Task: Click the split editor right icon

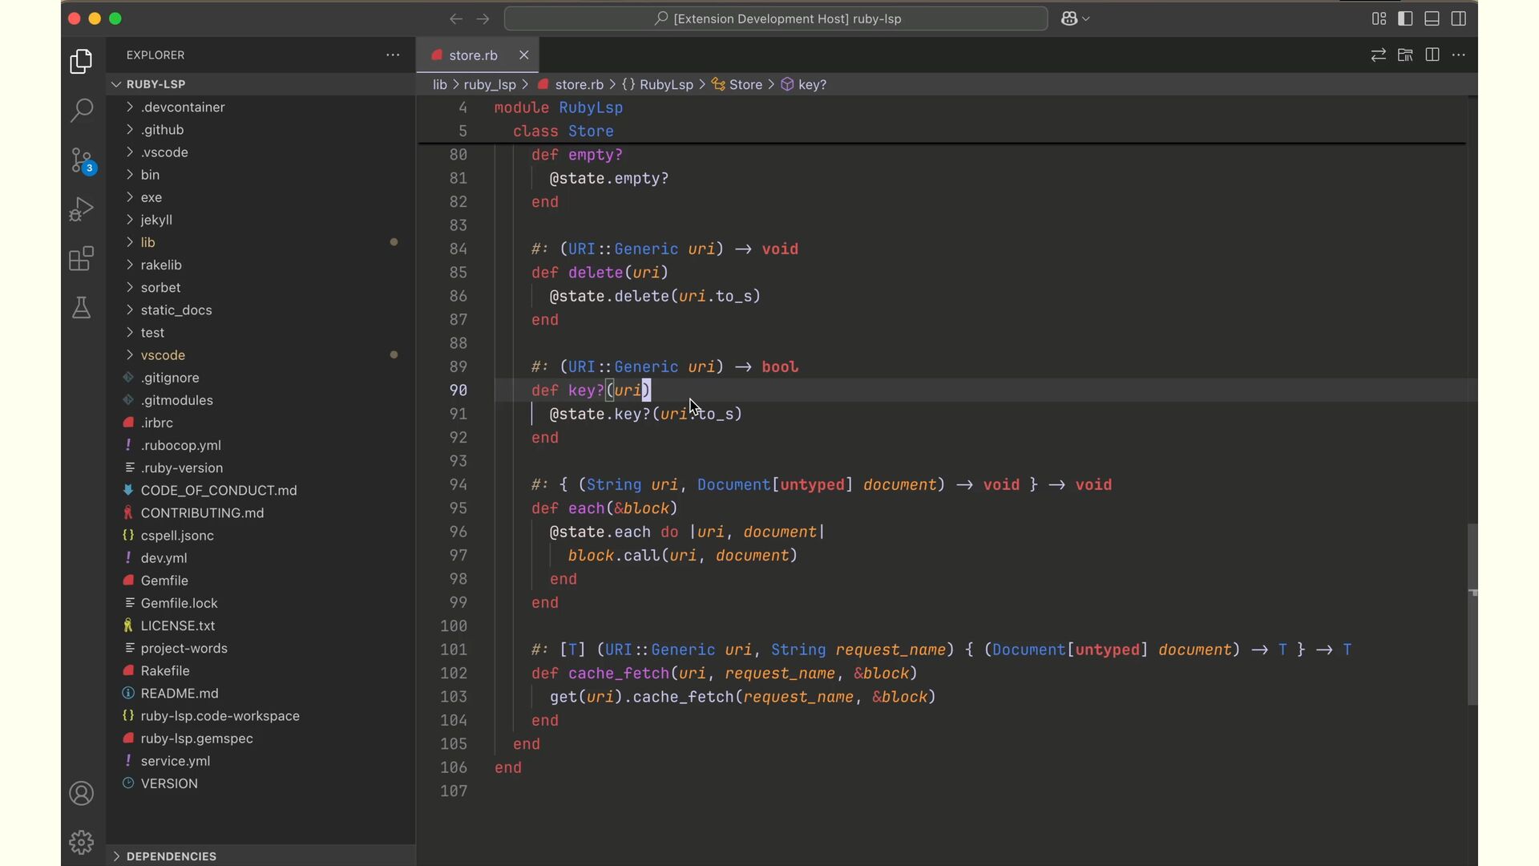Action: pyautogui.click(x=1432, y=55)
